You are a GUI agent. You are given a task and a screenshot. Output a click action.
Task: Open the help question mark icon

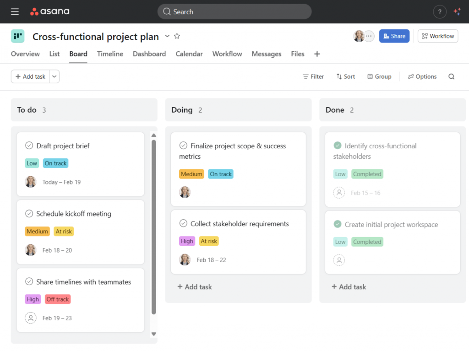click(439, 12)
